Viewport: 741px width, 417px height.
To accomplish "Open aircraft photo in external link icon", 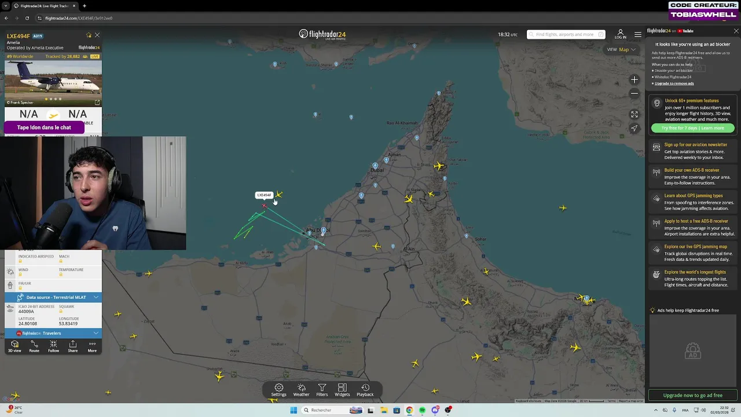I will click(97, 103).
